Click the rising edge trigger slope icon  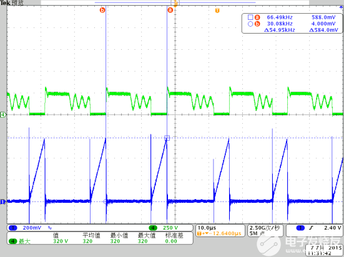coord(311,228)
